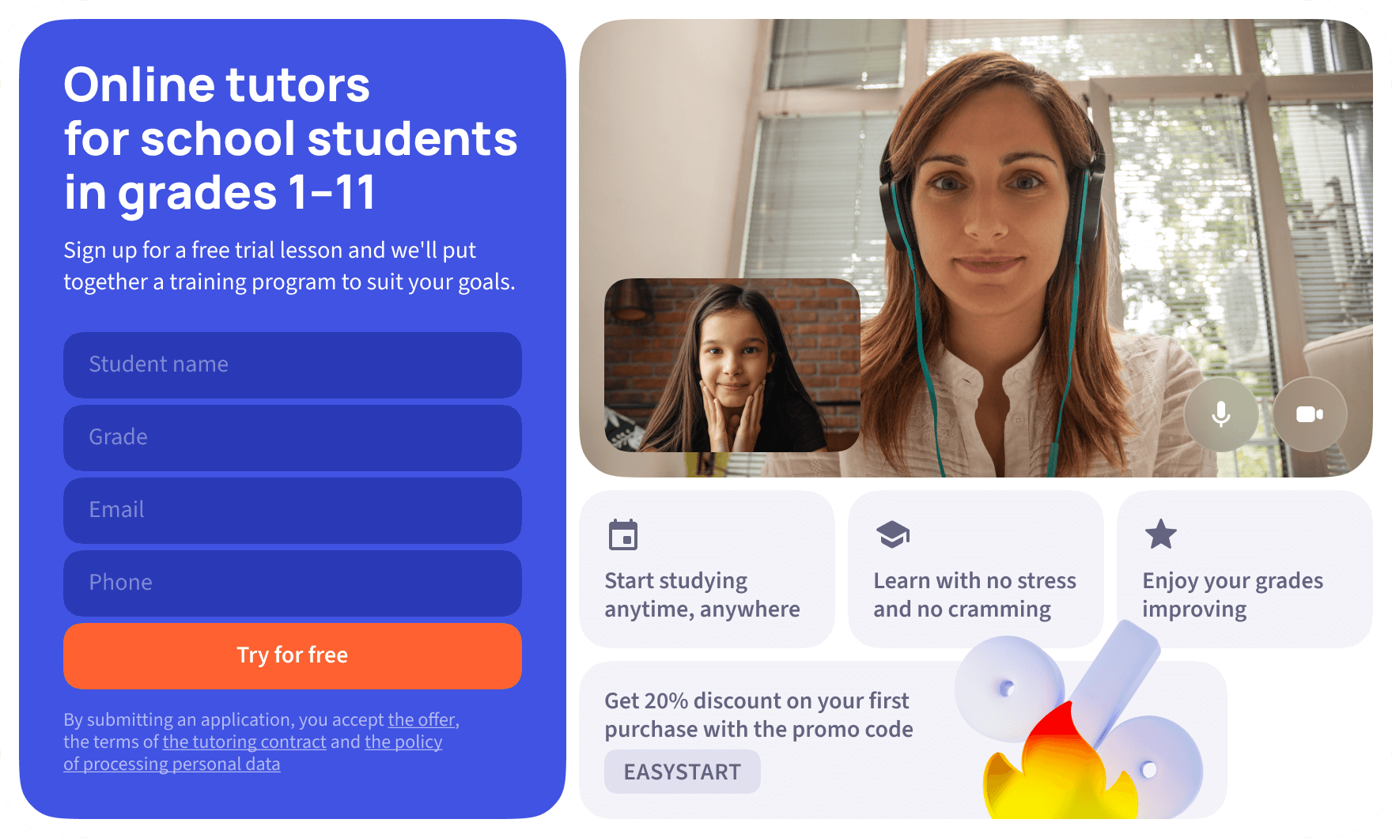Open the tutoring contract link
The height and width of the screenshot is (838, 1392).
[244, 742]
